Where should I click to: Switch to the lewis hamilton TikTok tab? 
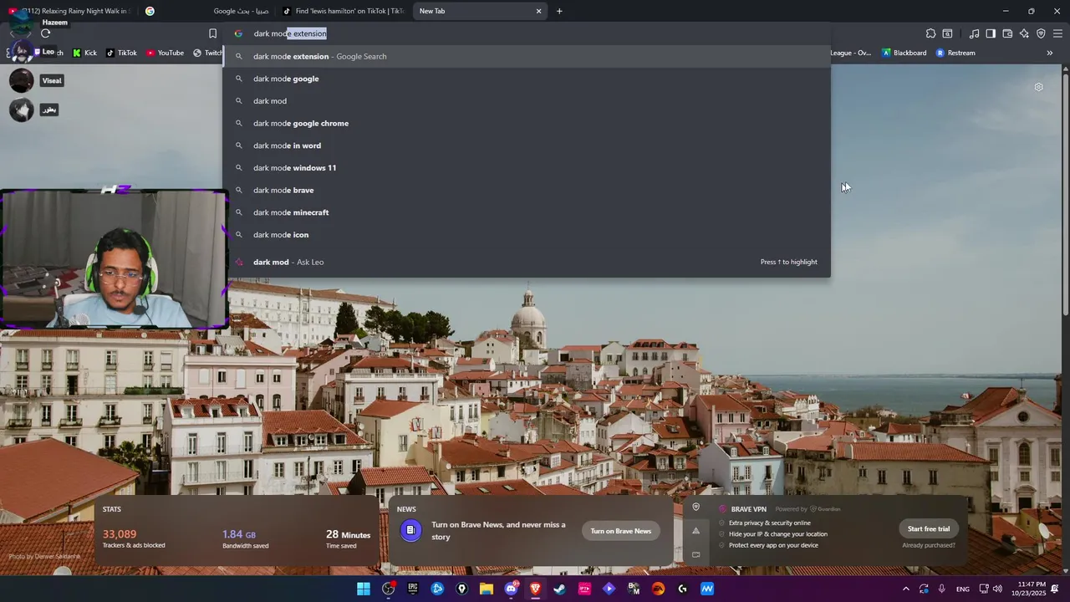pyautogui.click(x=344, y=11)
